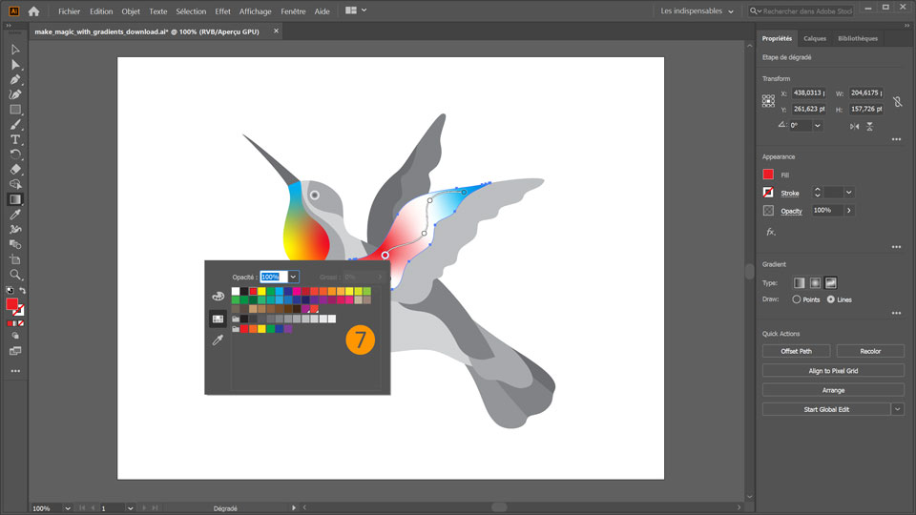916x515 pixels.
Task: Click Start Global Edit button
Action: point(826,409)
